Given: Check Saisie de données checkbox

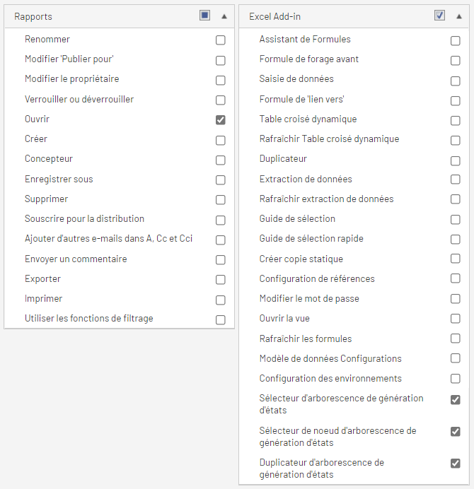Looking at the screenshot, I should [456, 81].
